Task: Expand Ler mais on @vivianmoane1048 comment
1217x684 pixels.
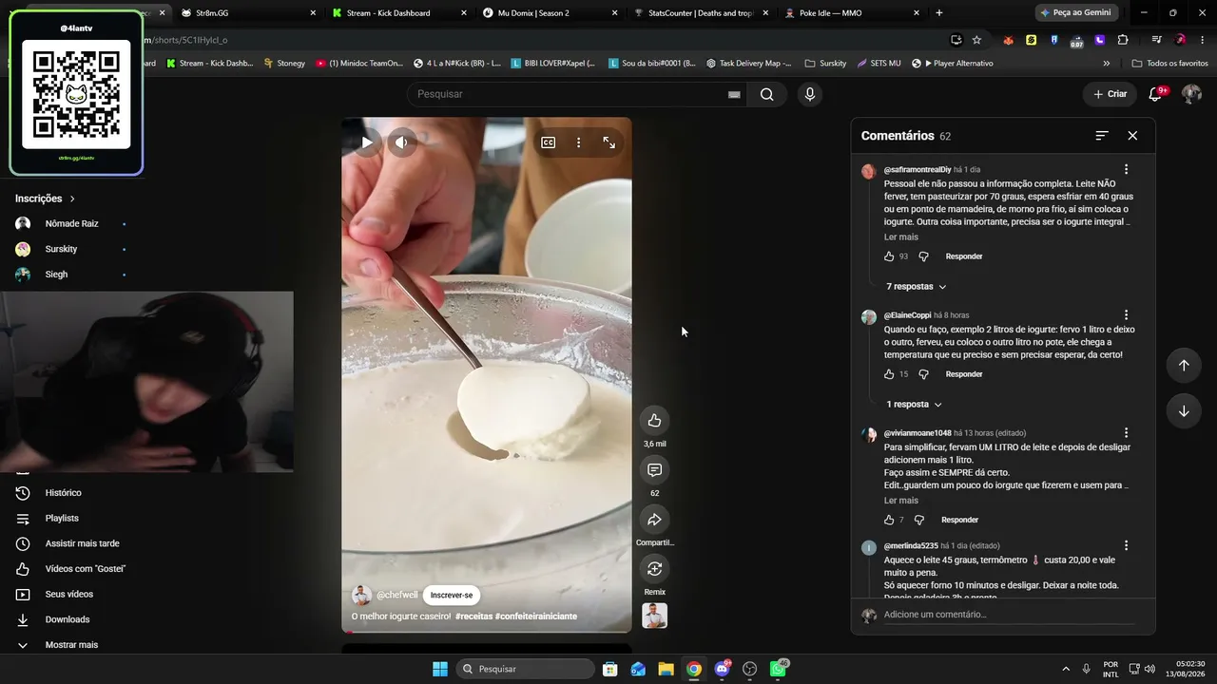Action: [x=901, y=501]
